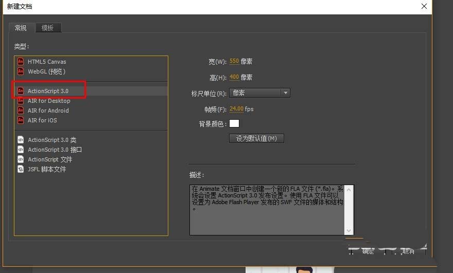Open the 标尺单位 dropdown
Screen dimensions: 453x273
point(259,93)
